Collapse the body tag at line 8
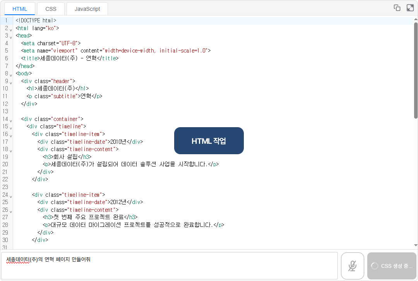Viewport: 418px width, 281px height. click(11, 75)
